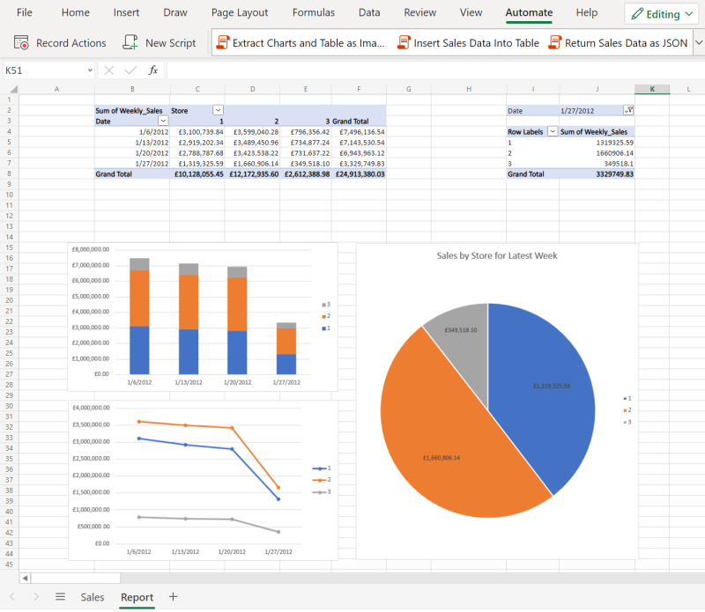Switch to the Formulas tab

(314, 12)
